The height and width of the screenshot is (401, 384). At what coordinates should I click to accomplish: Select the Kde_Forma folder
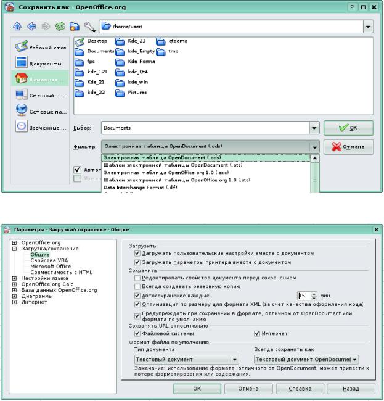pos(135,62)
